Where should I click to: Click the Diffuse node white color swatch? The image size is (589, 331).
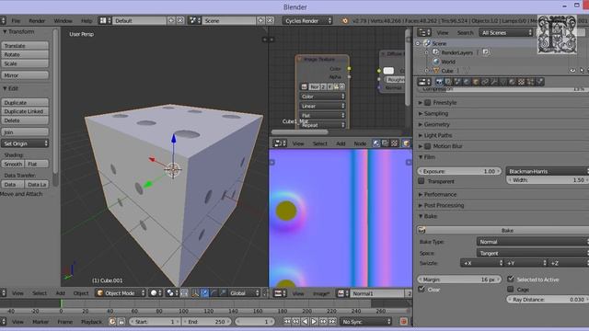point(388,71)
